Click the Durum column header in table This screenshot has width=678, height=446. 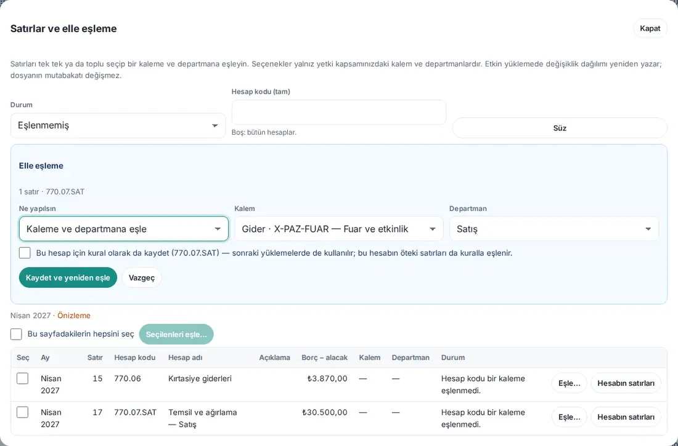[453, 357]
